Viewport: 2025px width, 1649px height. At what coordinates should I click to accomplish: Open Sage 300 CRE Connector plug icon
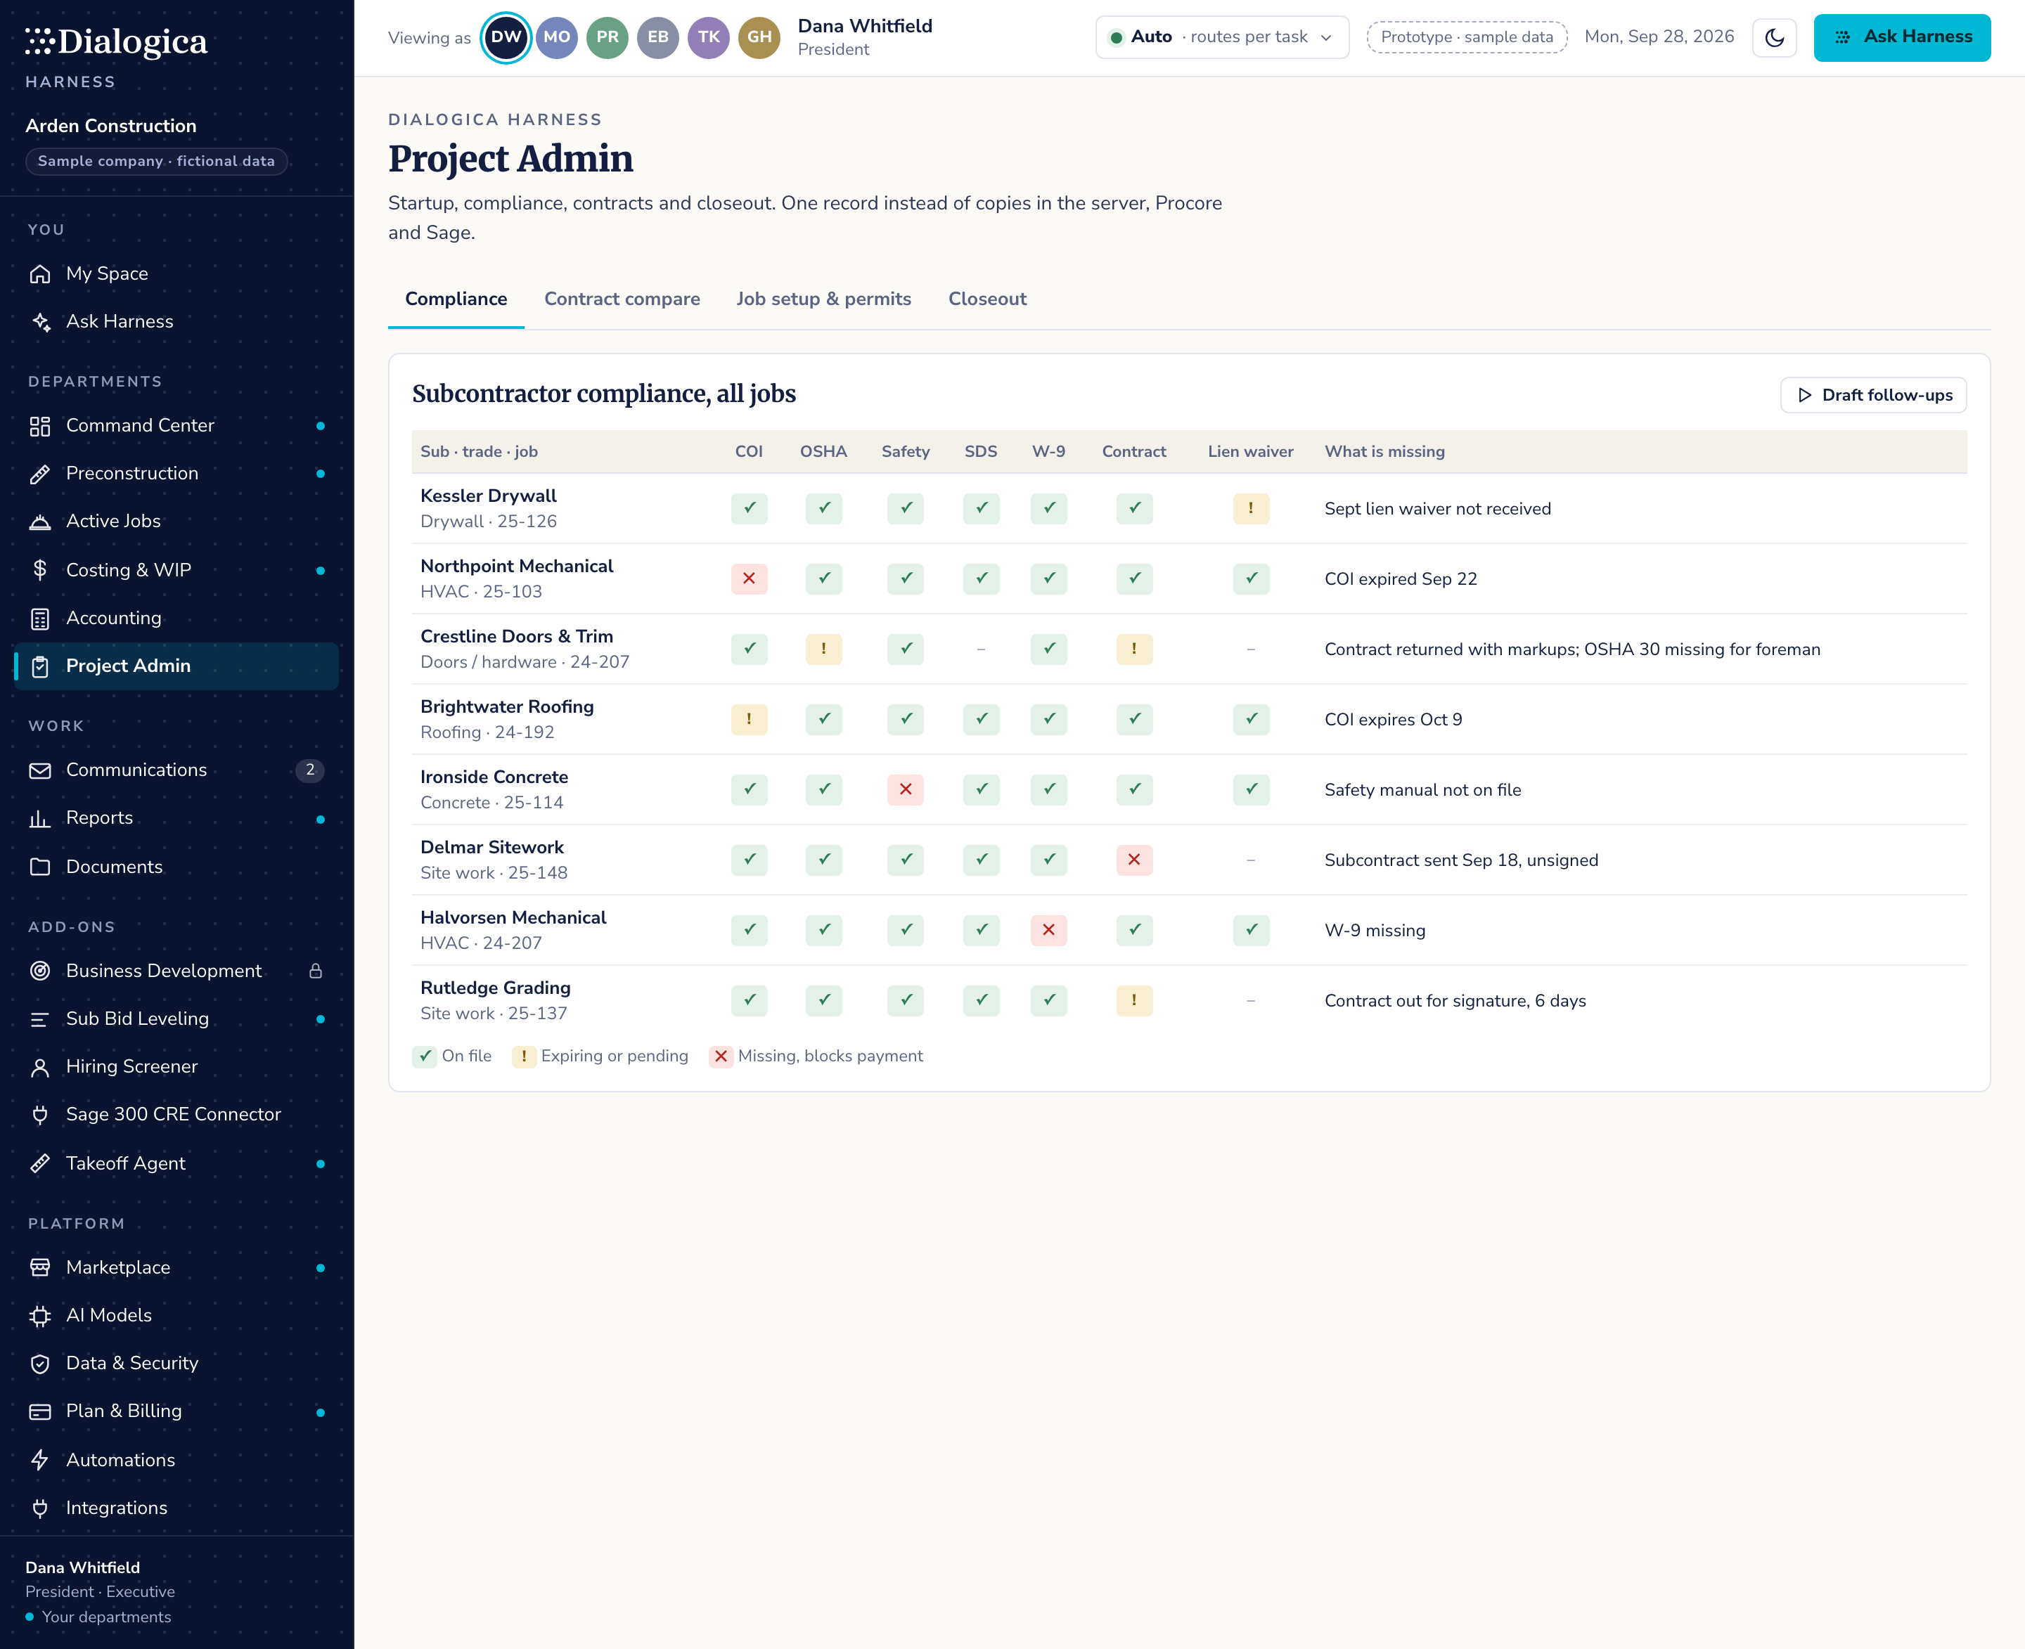click(x=40, y=1115)
